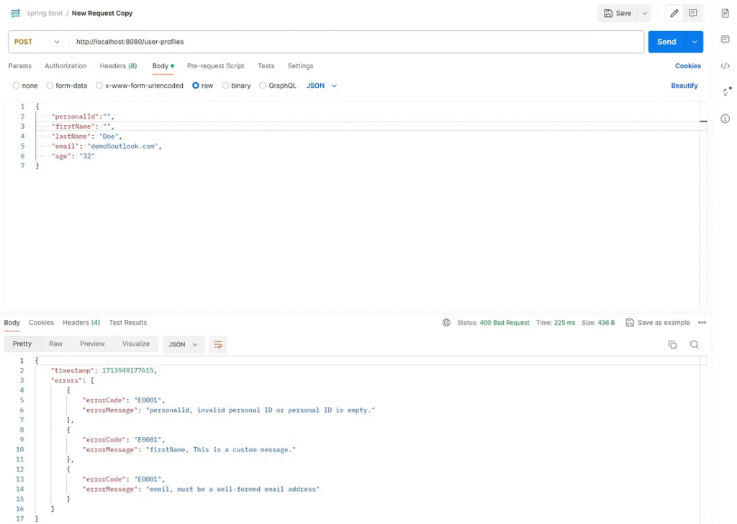This screenshot has width=737, height=524.
Task: Click the Save button label
Action: coord(623,13)
